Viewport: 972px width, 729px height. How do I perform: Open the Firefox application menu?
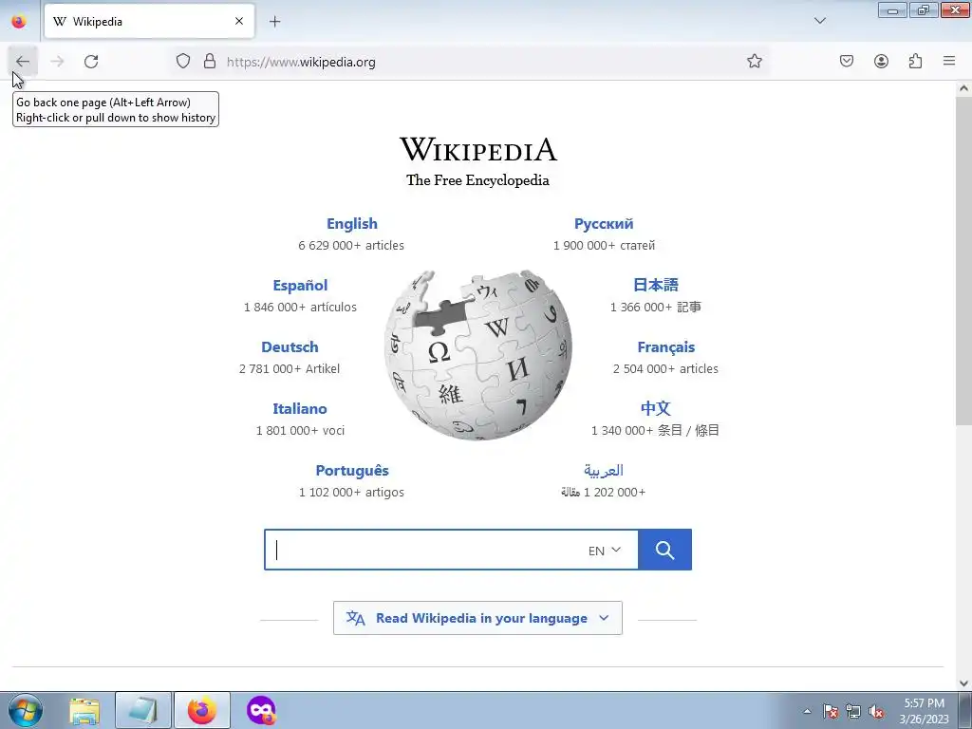tap(949, 61)
